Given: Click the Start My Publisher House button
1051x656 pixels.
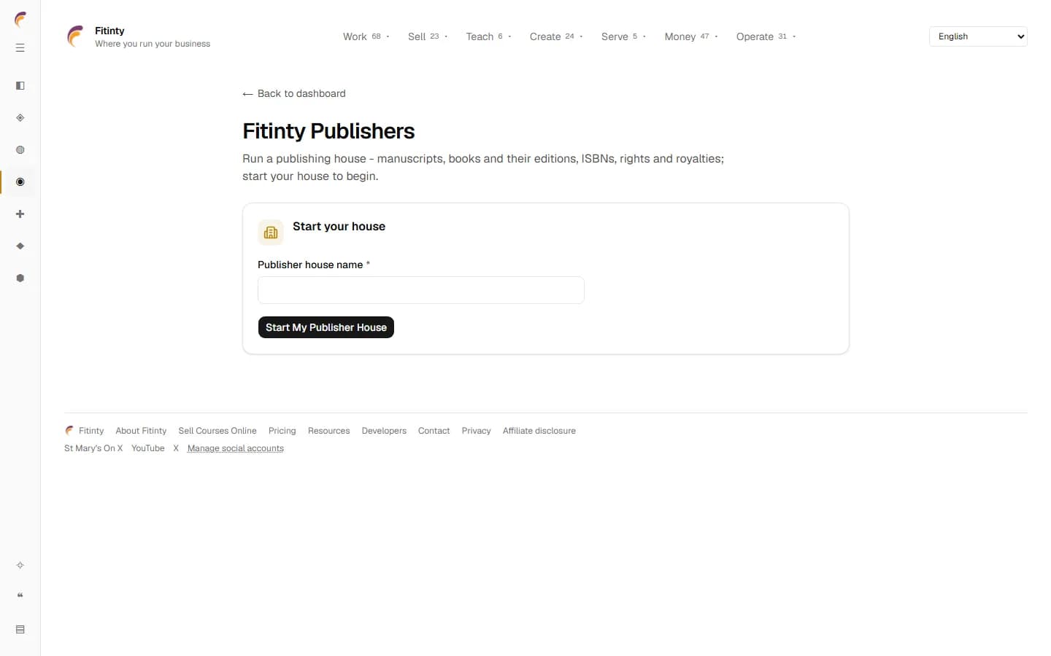Looking at the screenshot, I should (326, 327).
